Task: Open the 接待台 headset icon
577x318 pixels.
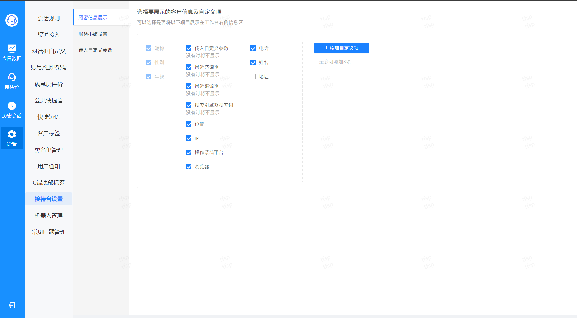Action: [12, 77]
